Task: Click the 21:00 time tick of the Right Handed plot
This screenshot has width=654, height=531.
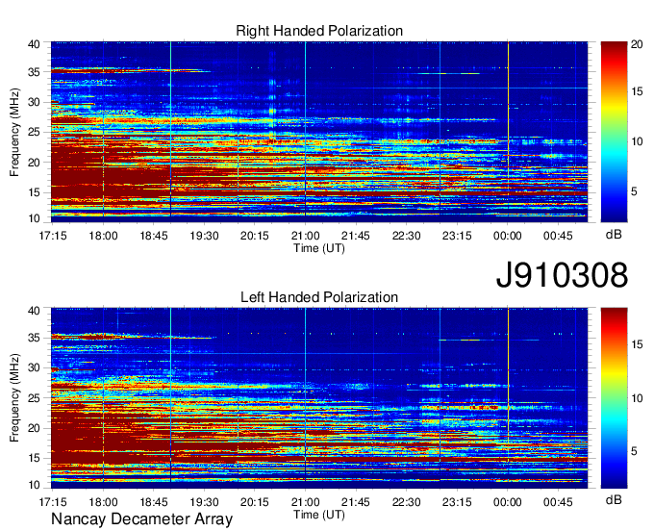Action: tap(305, 236)
